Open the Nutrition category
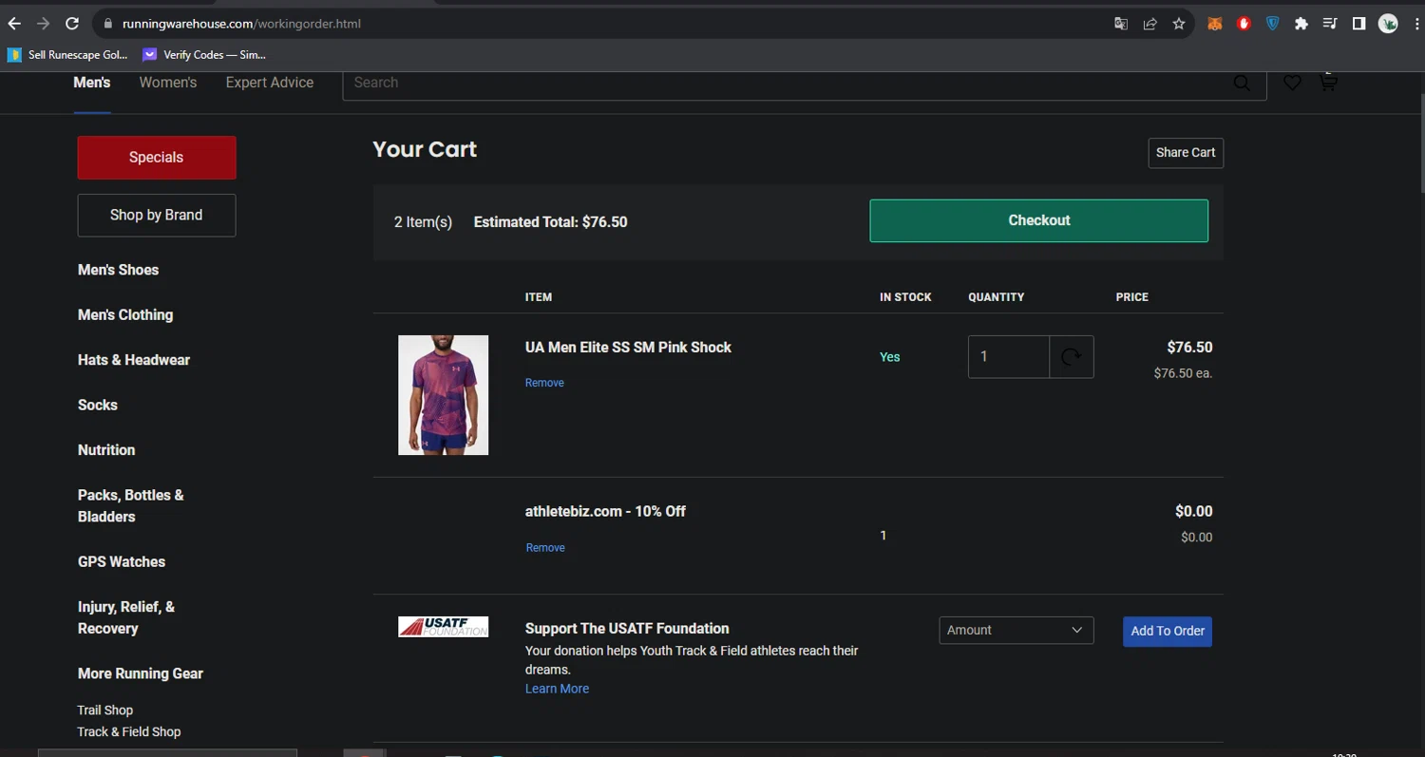This screenshot has height=757, width=1425. (106, 450)
